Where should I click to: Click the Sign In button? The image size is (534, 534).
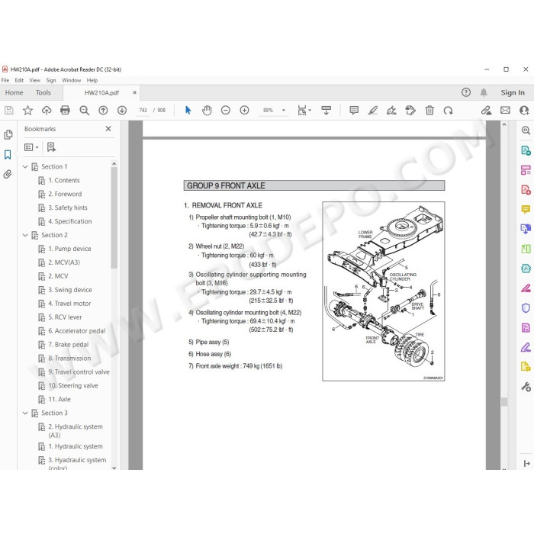513,92
